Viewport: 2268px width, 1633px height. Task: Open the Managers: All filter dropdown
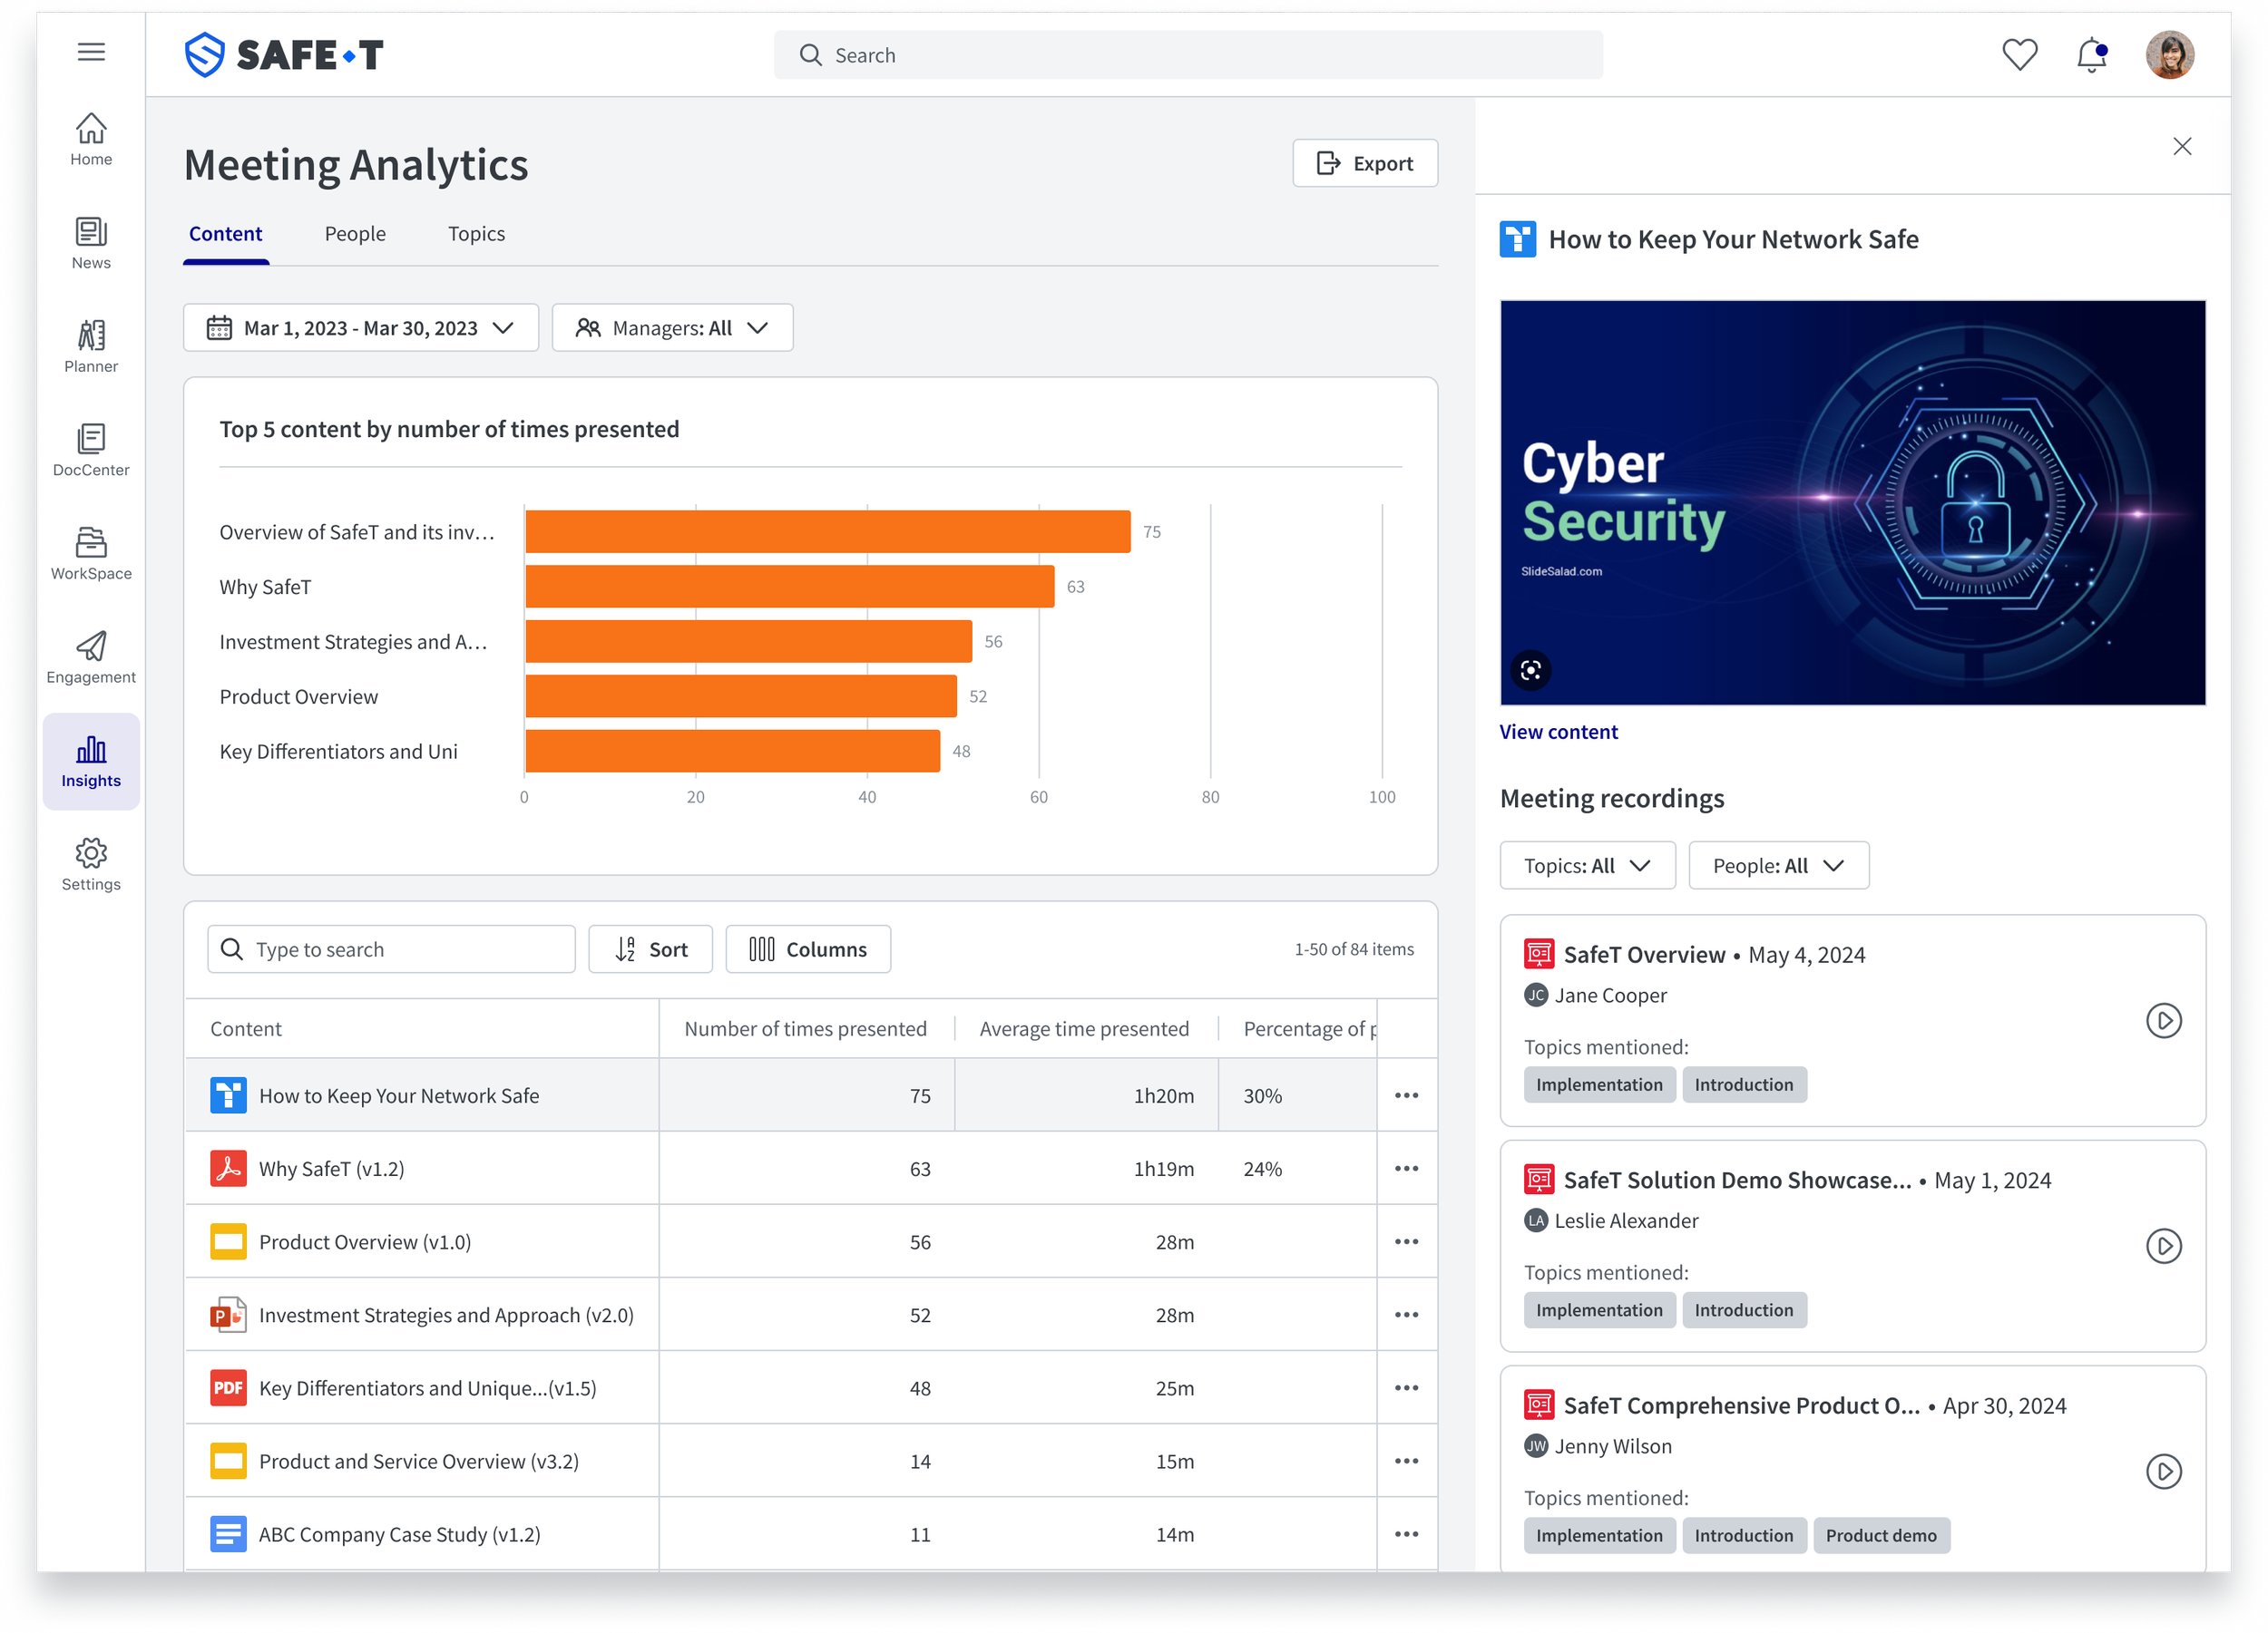click(x=672, y=328)
